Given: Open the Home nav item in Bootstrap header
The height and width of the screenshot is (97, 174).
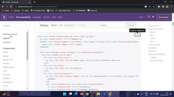Looking at the screenshot, I should click(x=11, y=17).
